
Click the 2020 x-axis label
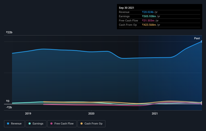click(91, 113)
